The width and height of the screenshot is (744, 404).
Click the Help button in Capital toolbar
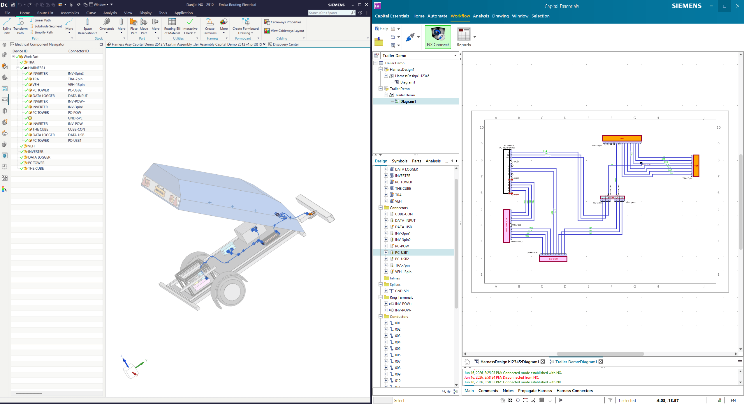[381, 29]
